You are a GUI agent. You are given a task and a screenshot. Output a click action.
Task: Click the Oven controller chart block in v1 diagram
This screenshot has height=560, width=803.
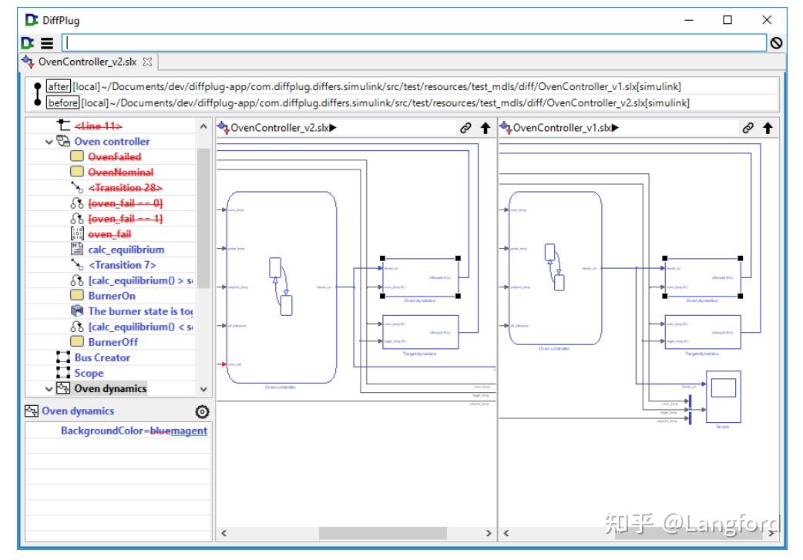click(x=555, y=268)
